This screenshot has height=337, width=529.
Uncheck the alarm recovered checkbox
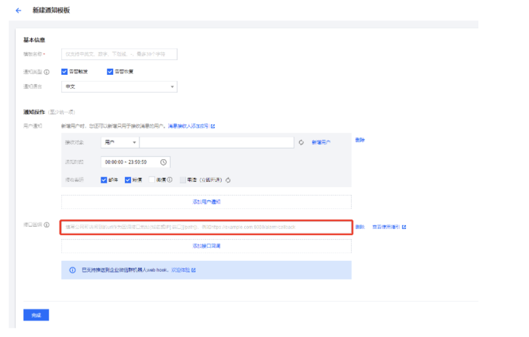tap(111, 71)
